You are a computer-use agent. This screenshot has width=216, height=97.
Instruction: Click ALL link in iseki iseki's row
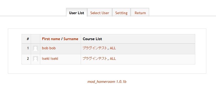(x=113, y=58)
